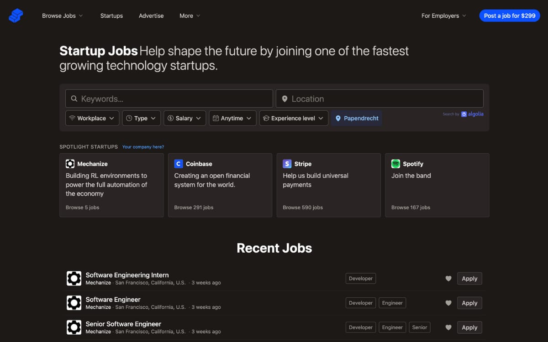Click Mechanize logo beside Senior Software Engineer
548x342 pixels.
click(74, 327)
